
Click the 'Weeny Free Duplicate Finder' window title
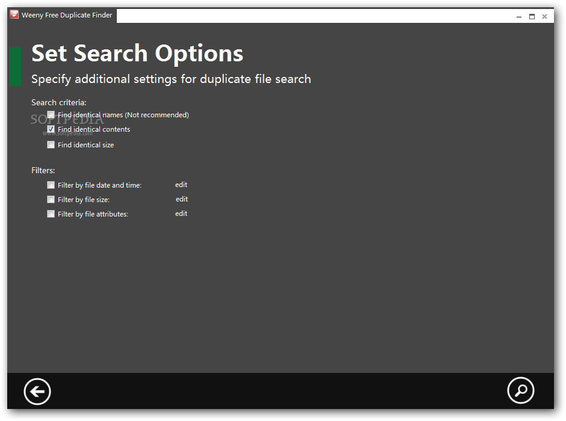tap(67, 15)
